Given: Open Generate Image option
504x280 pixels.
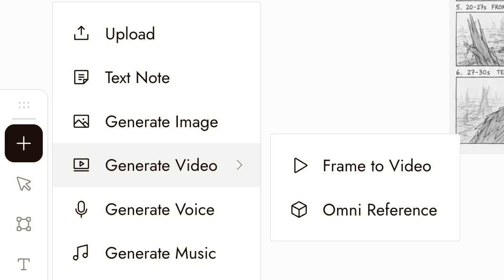Looking at the screenshot, I should pyautogui.click(x=156, y=121).
